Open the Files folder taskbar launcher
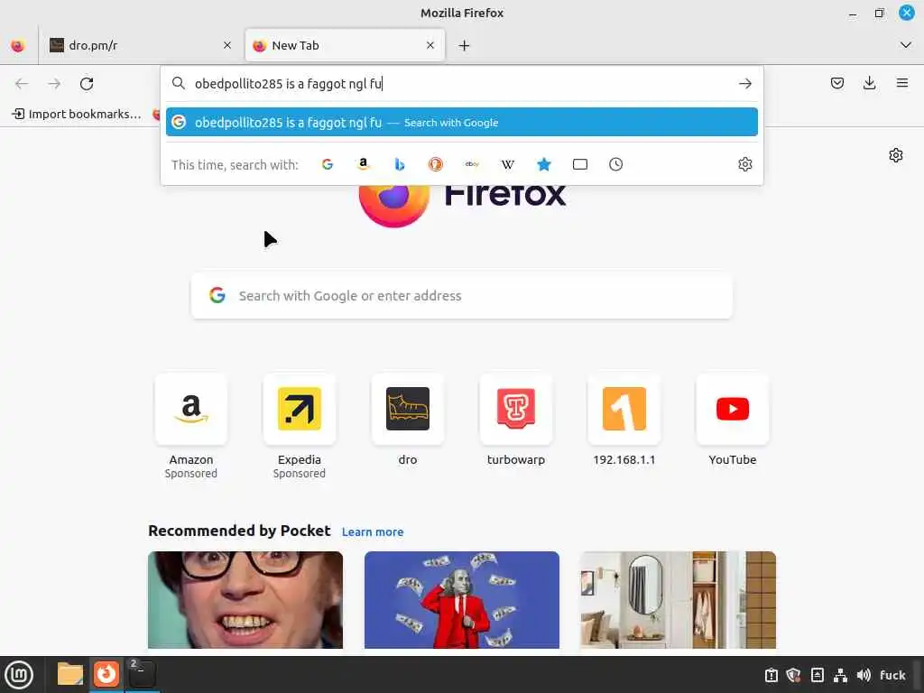This screenshot has height=693, width=924. point(70,674)
